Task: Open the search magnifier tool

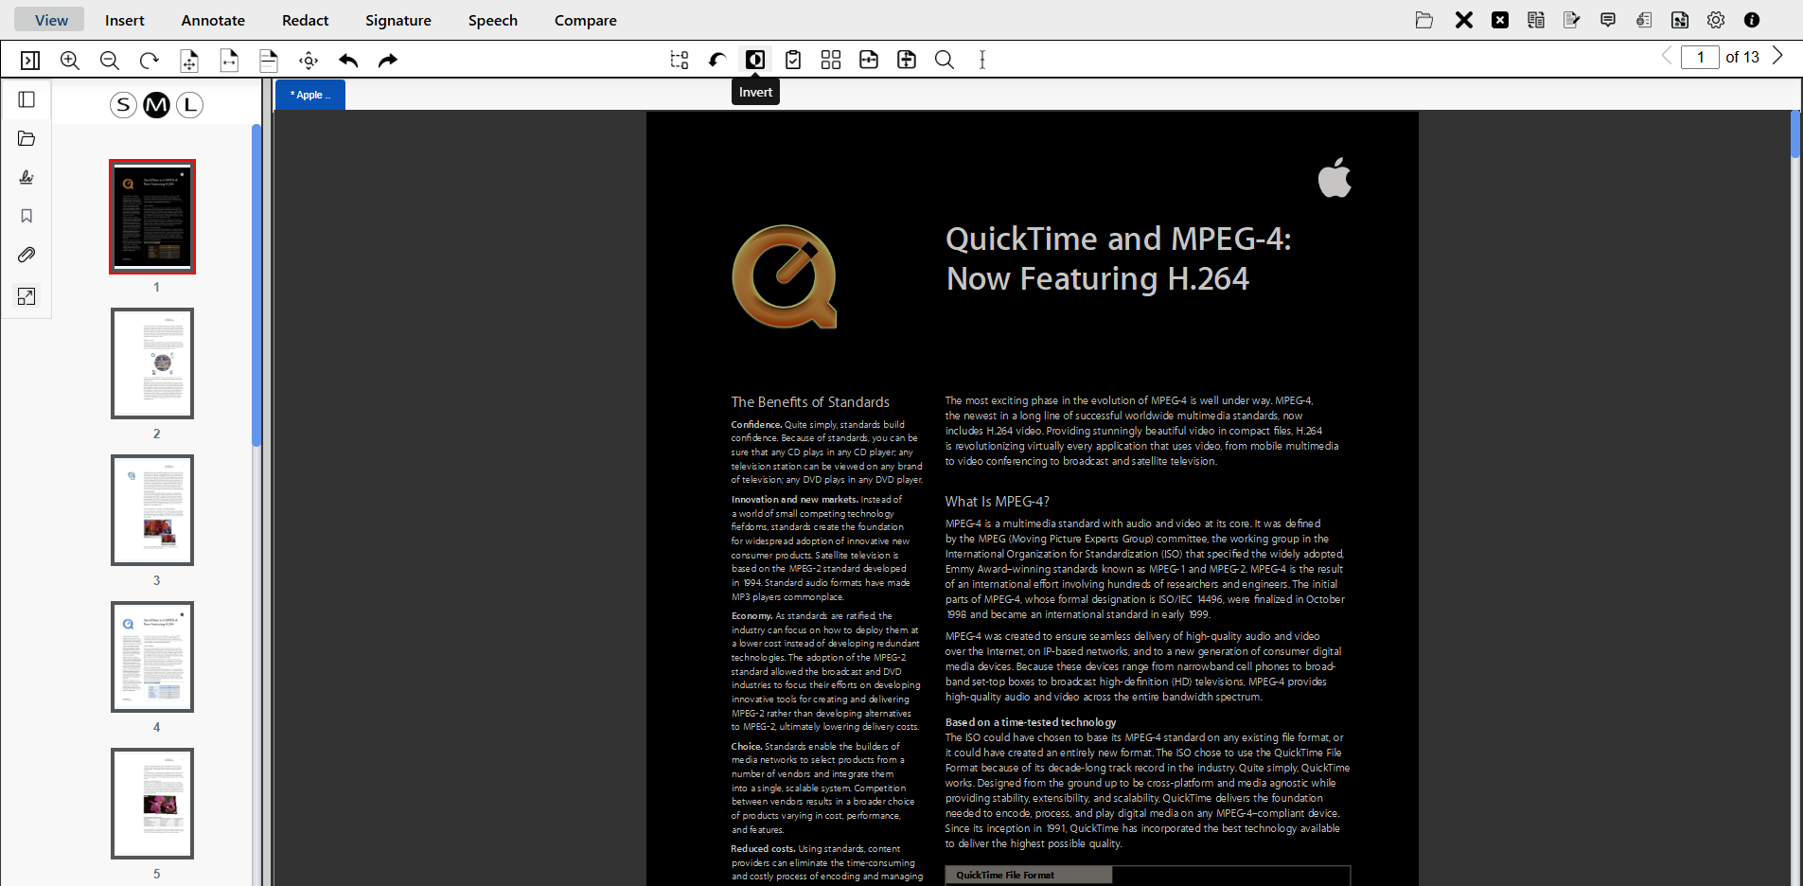Action: 944,60
